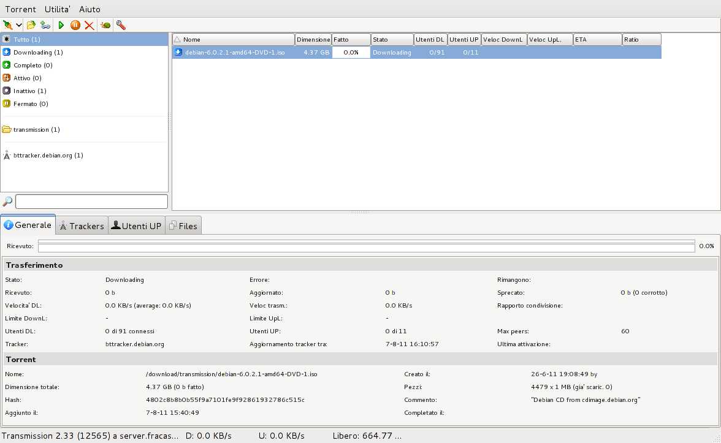Click the 4.37 GB size cell in the torrent list

[316, 53]
